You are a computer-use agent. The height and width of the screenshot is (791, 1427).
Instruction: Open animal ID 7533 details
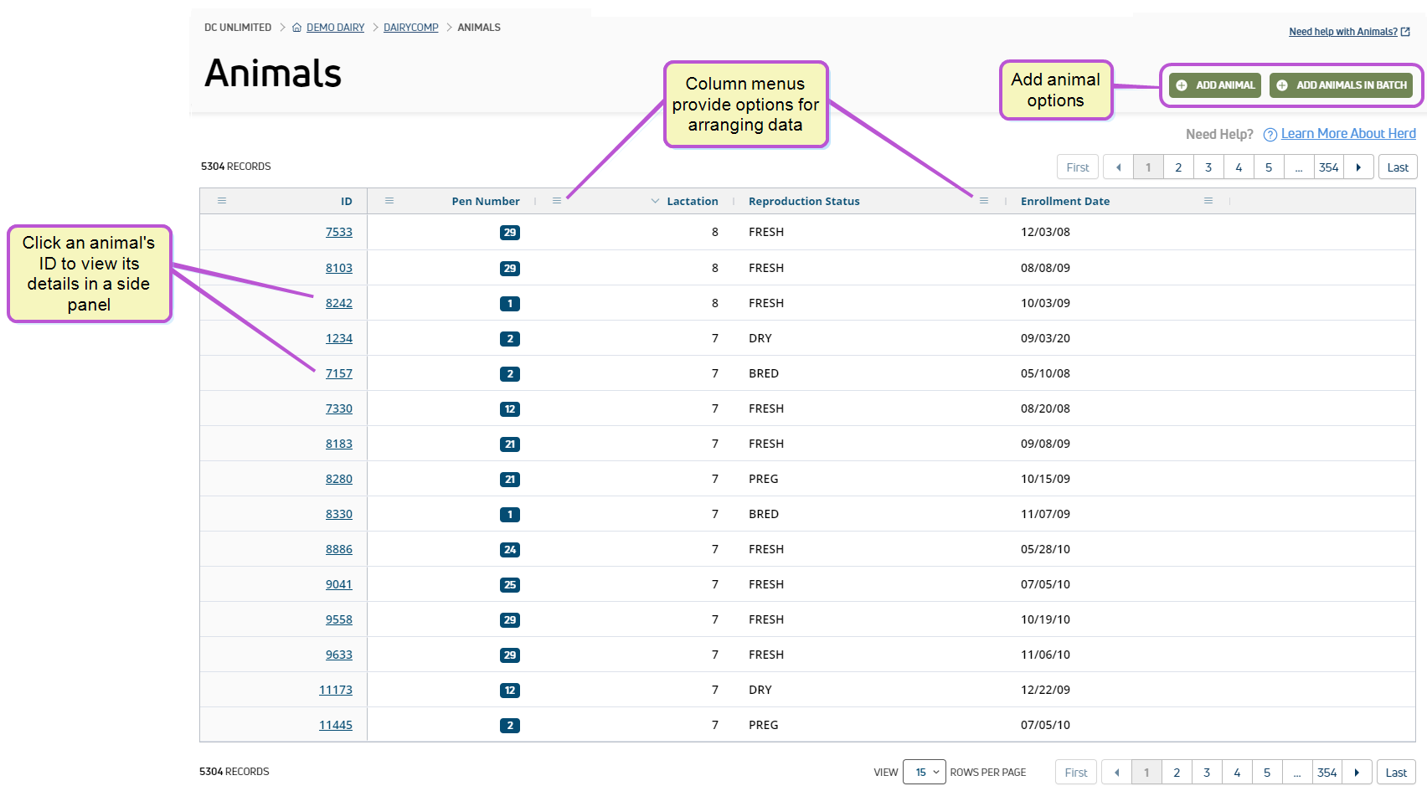click(339, 233)
